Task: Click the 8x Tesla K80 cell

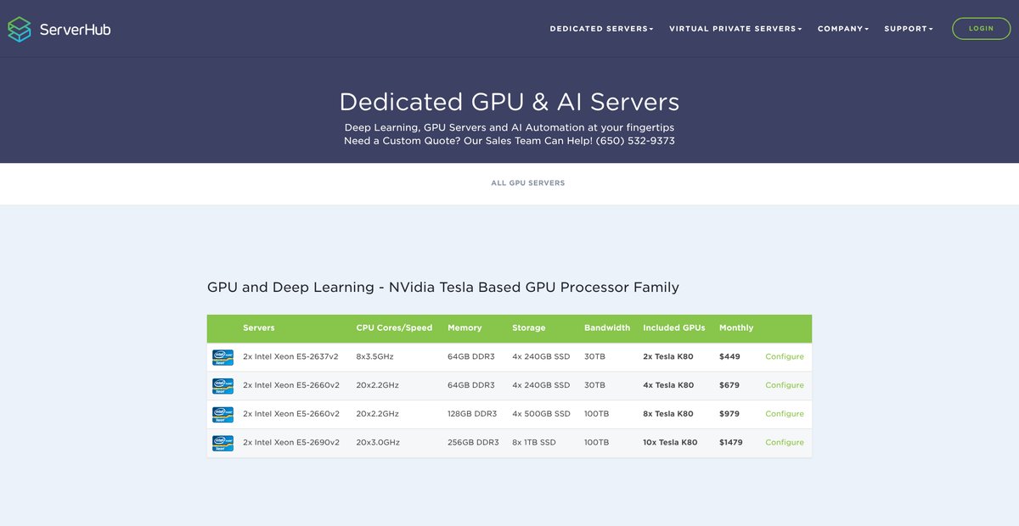Action: click(x=668, y=414)
